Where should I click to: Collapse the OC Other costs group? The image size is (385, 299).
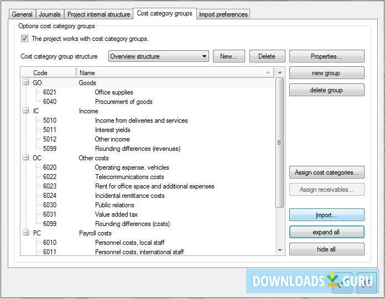point(25,158)
